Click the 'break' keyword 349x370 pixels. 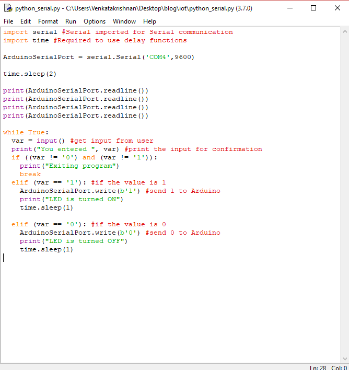coord(30,175)
